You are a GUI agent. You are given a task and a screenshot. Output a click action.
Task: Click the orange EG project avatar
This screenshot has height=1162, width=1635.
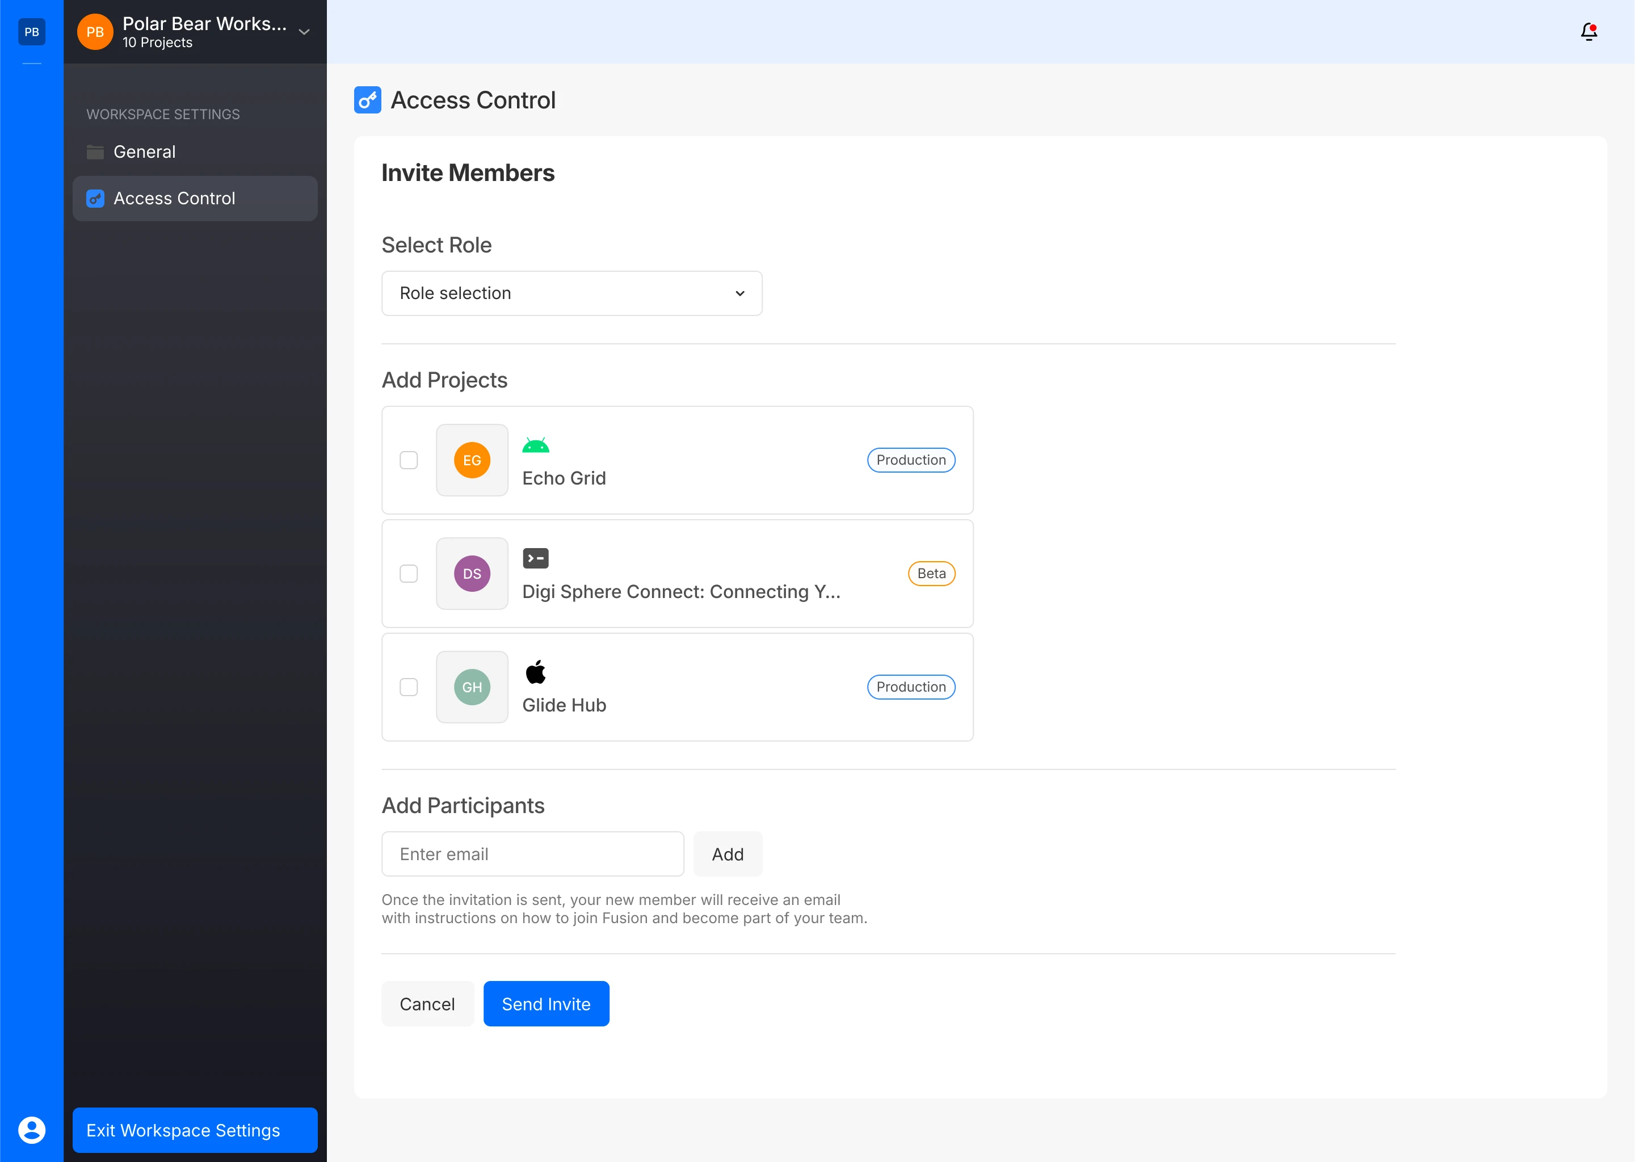[472, 460]
